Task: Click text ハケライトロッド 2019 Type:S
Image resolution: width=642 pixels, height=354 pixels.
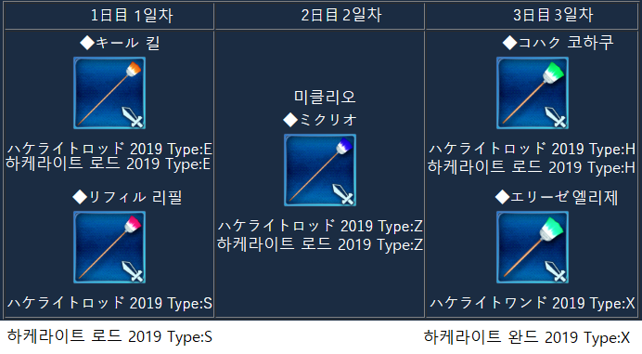Action: click(109, 303)
